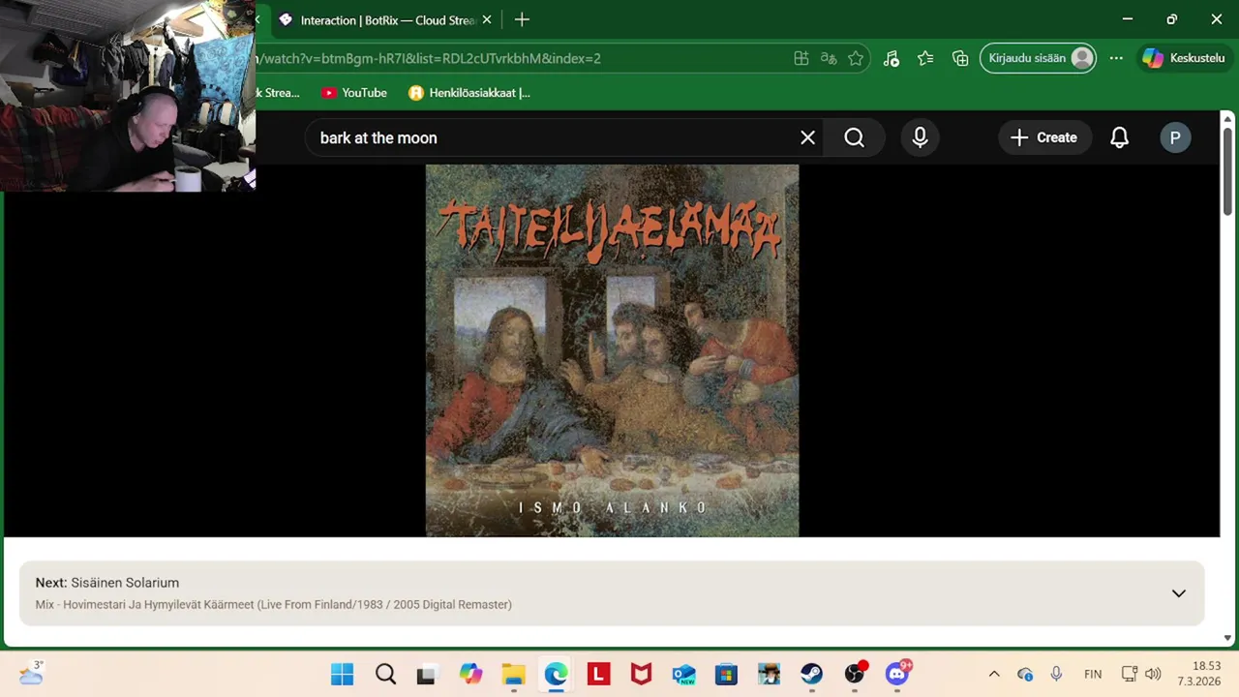
Task: Click the translate page icon
Action: (829, 58)
